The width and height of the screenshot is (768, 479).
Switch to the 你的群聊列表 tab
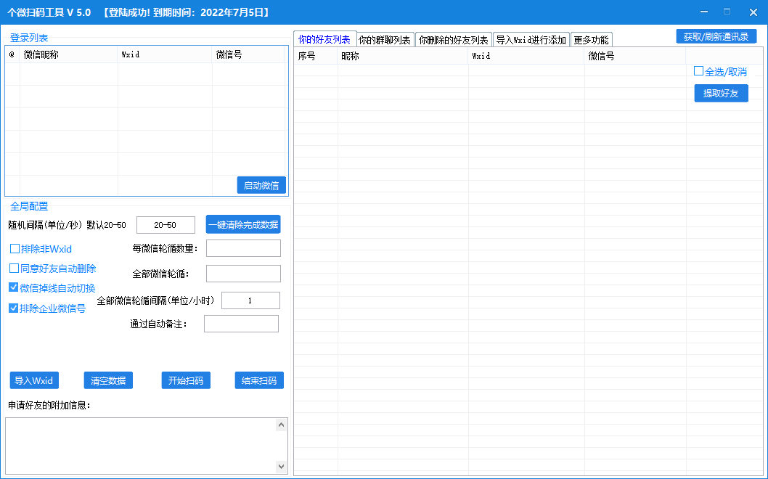pos(385,40)
